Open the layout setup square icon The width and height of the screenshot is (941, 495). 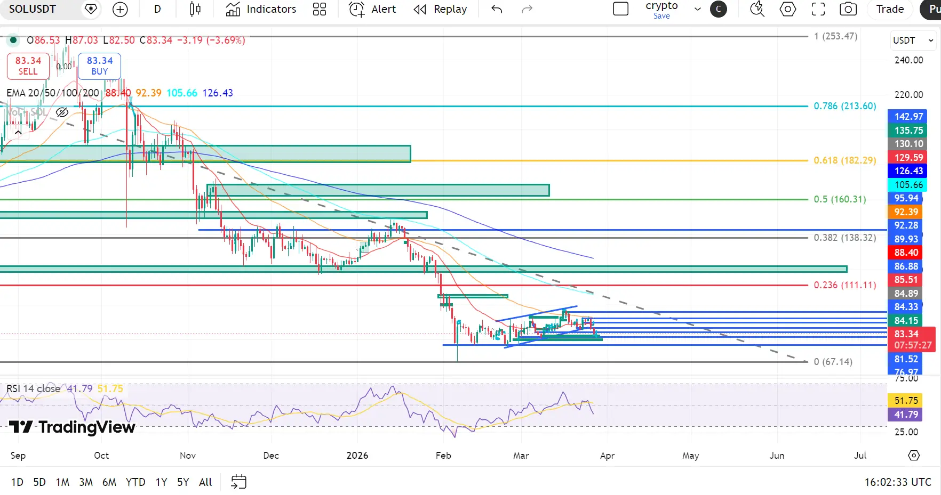pos(621,9)
